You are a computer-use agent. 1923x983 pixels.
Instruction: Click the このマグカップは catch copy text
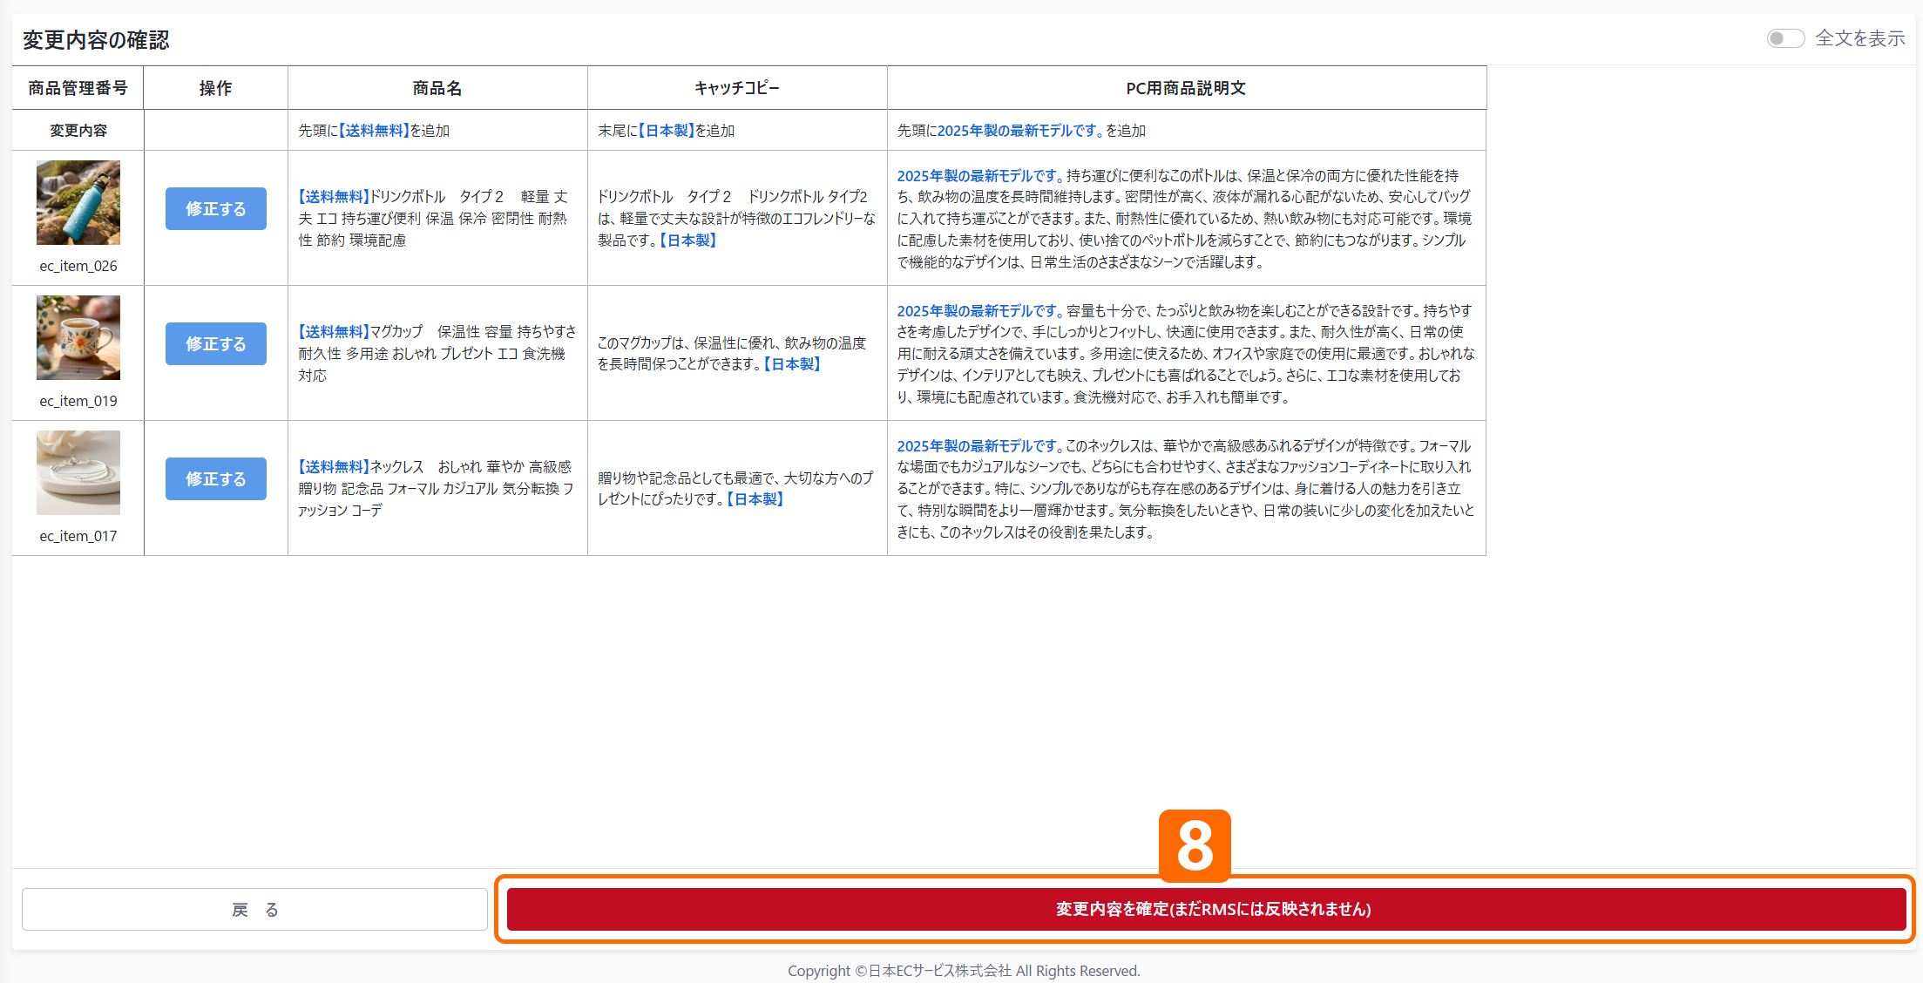point(733,353)
